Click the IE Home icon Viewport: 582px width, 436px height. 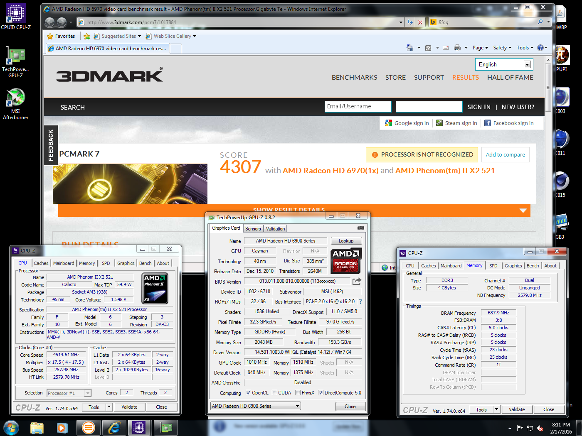point(410,48)
